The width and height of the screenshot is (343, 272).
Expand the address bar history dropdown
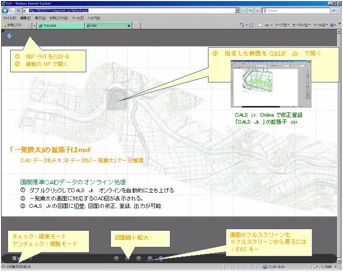[x=237, y=11]
